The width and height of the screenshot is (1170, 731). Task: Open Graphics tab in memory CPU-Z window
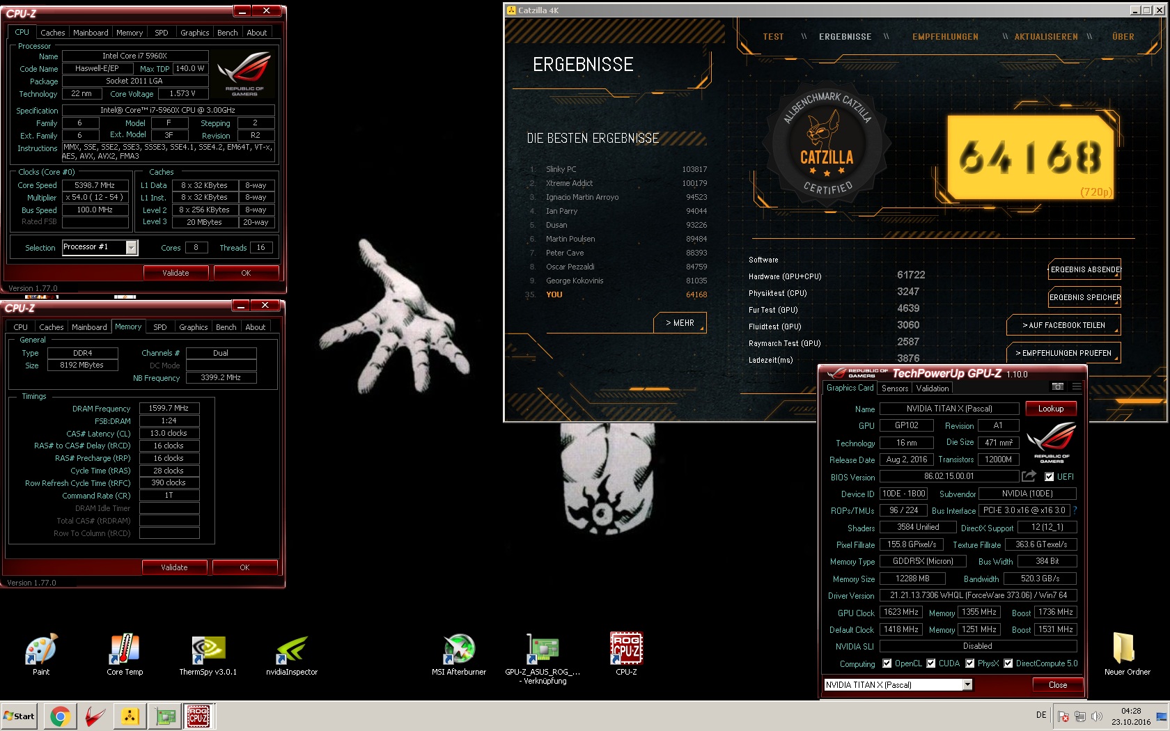pos(193,327)
